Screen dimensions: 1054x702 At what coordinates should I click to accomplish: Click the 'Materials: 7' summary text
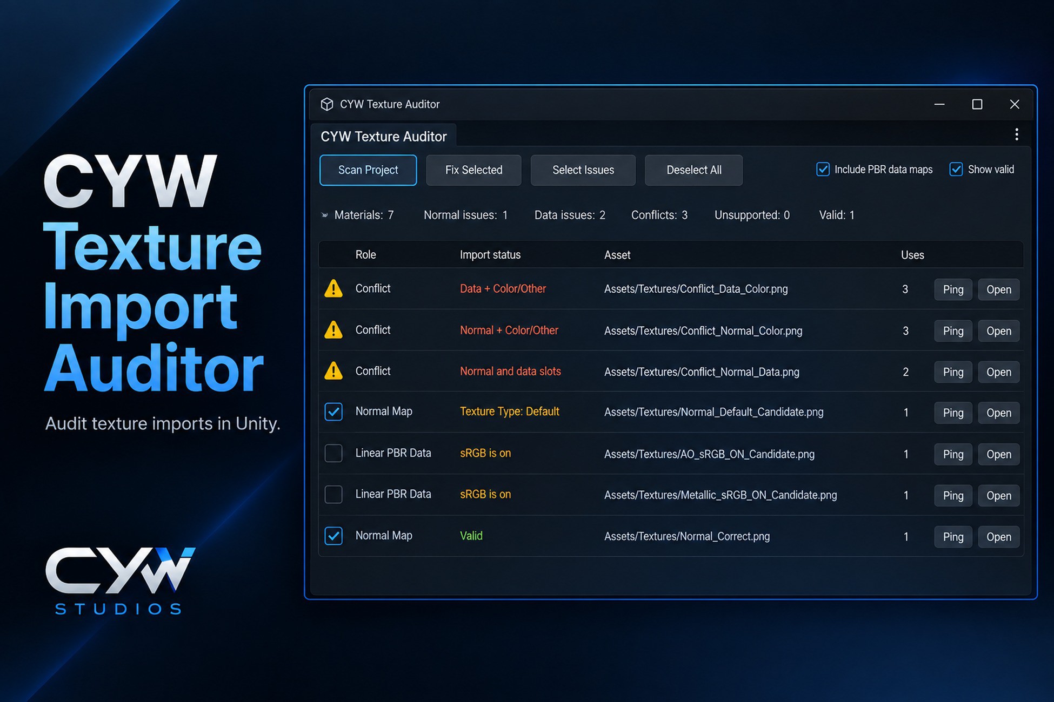click(x=364, y=215)
